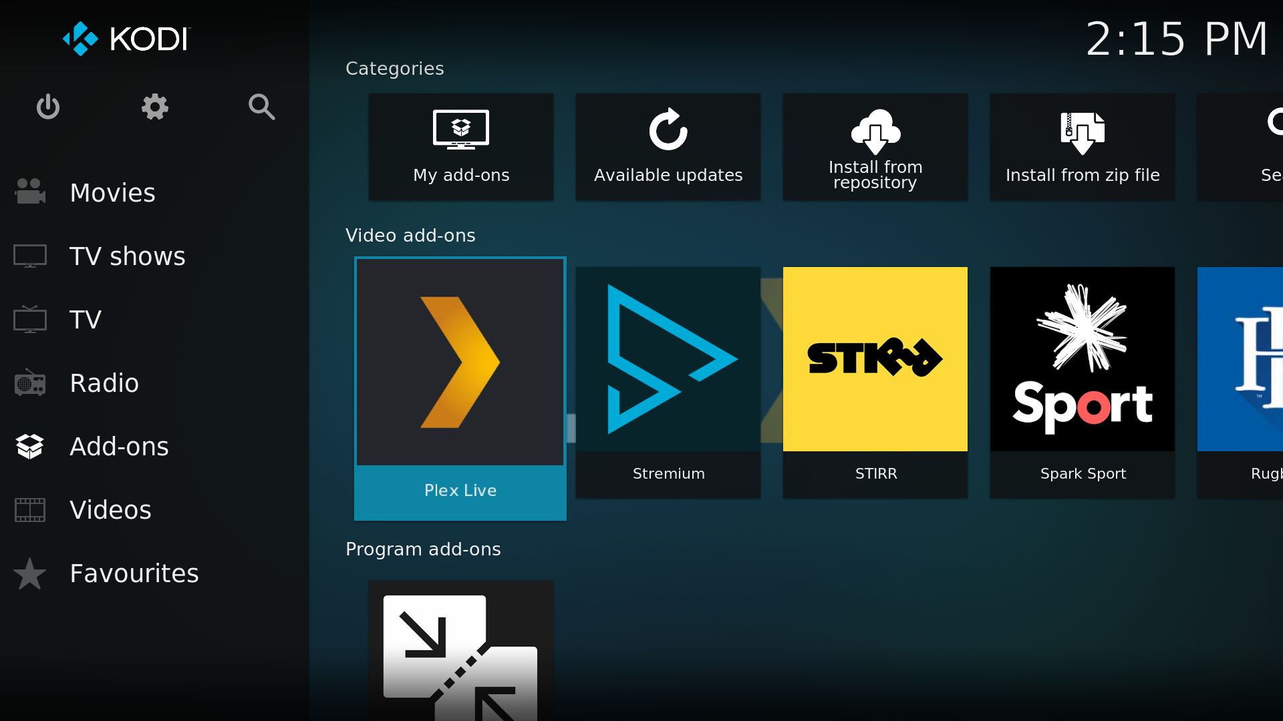Check Available updates
The height and width of the screenshot is (721, 1283).
point(668,147)
